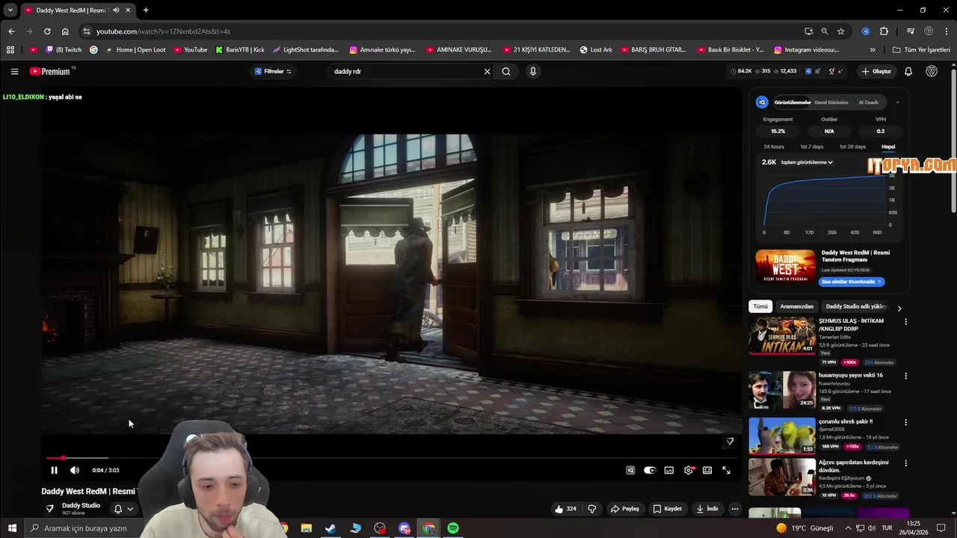This screenshot has width=957, height=538.
Task: Select the Aramanızdan filter chip
Action: [x=796, y=306]
